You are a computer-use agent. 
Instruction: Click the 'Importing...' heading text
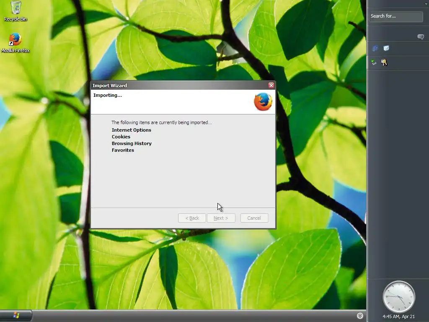pyautogui.click(x=108, y=95)
